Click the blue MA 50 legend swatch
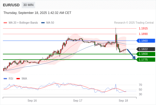156x105 pixels. [x=43, y=23]
